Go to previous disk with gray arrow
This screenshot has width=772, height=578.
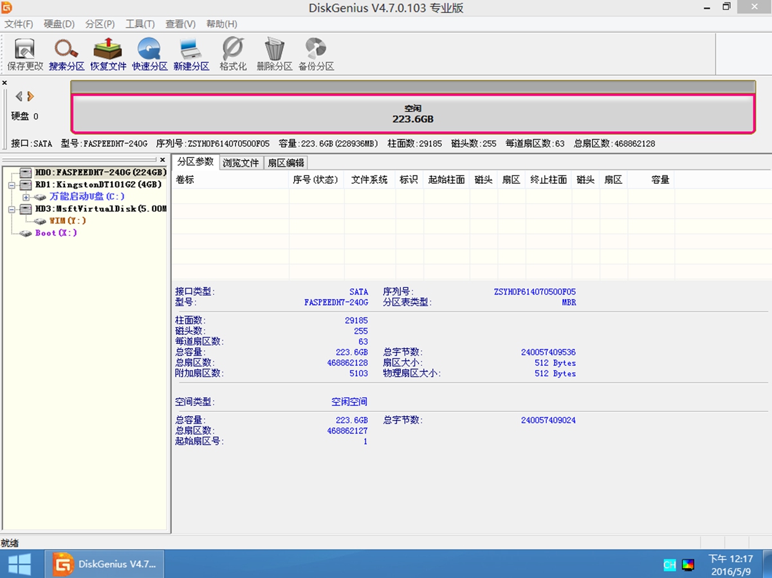[x=19, y=96]
